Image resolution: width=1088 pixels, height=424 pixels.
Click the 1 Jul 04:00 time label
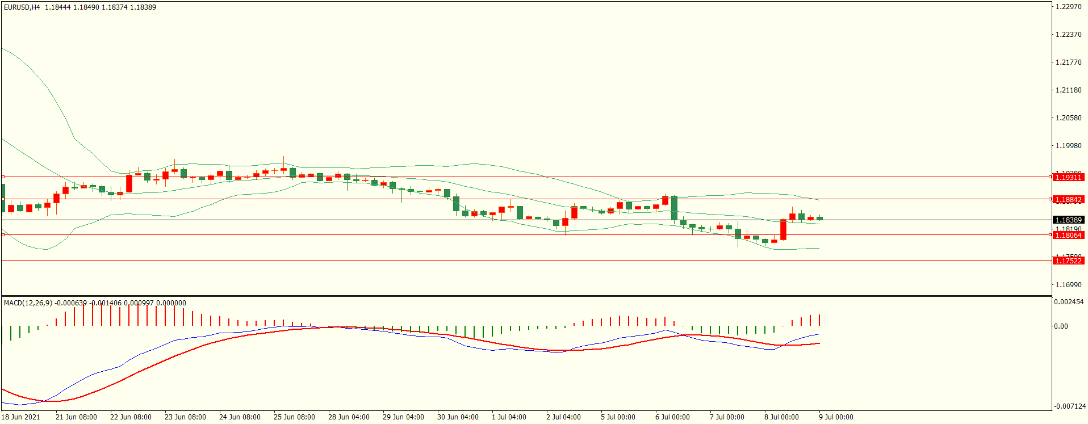click(x=509, y=417)
